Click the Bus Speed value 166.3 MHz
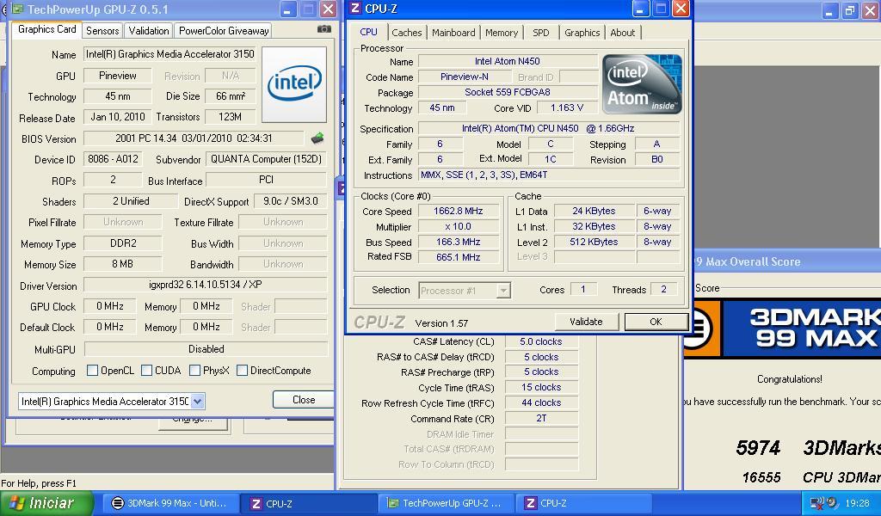The height and width of the screenshot is (516, 881). point(458,242)
